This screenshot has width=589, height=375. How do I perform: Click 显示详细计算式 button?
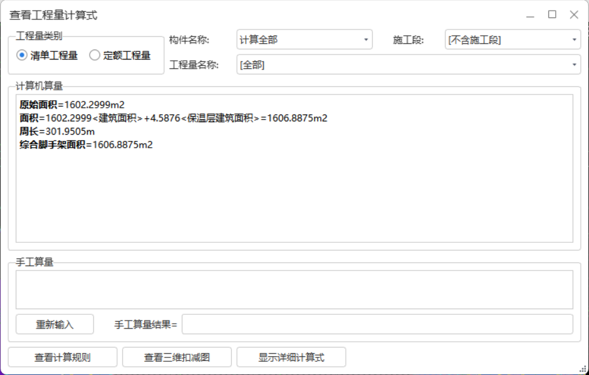pyautogui.click(x=291, y=357)
